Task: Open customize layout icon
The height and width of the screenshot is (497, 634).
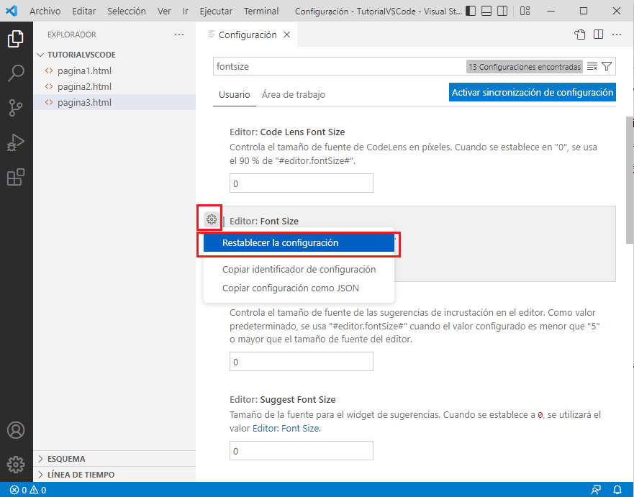Action: pyautogui.click(x=525, y=11)
